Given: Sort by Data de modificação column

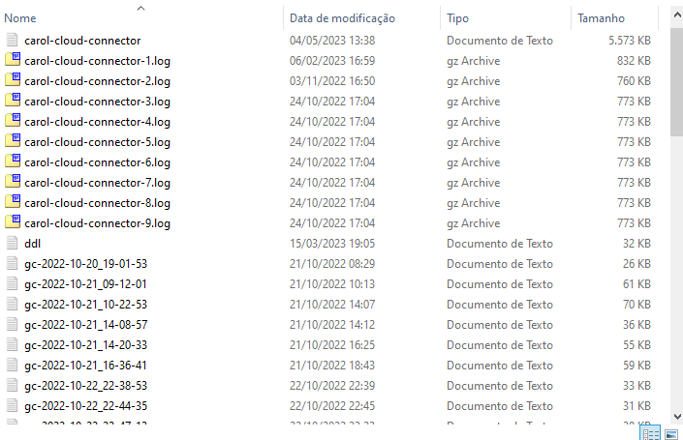Looking at the screenshot, I should pyautogui.click(x=342, y=18).
